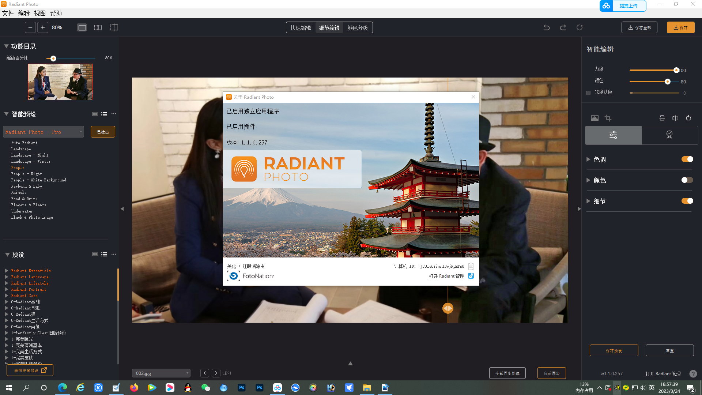
Task: Click the flip horizontal mirror icon
Action: tap(675, 118)
